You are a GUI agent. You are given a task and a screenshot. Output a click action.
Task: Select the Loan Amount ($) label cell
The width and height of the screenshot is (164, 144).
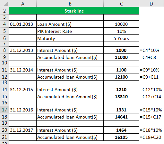click(x=70, y=24)
